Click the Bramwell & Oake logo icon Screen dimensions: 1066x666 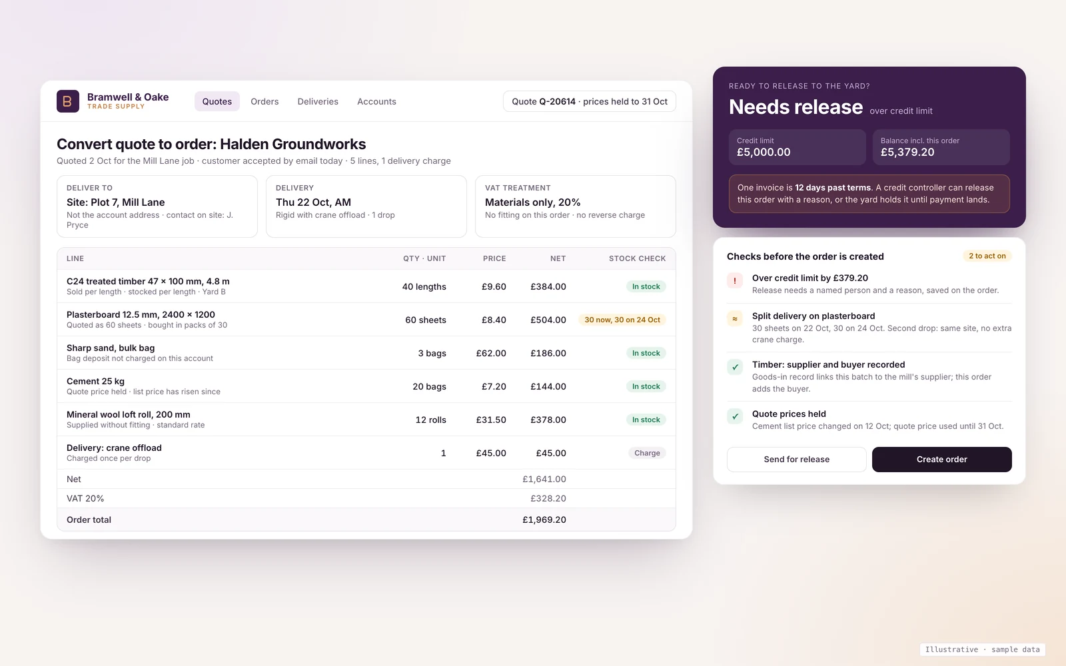click(x=68, y=101)
